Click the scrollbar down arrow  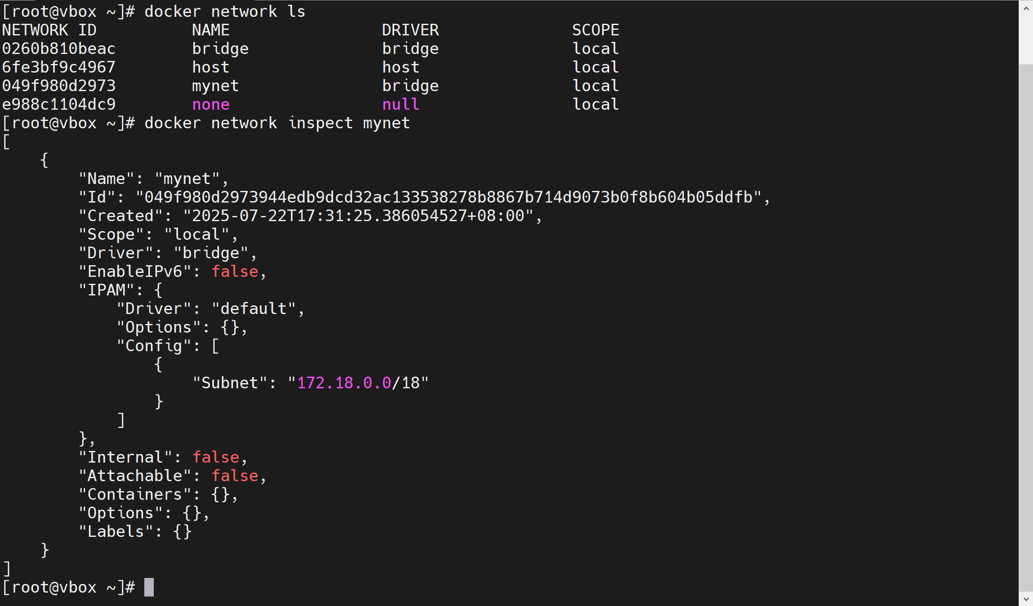tap(1026, 599)
